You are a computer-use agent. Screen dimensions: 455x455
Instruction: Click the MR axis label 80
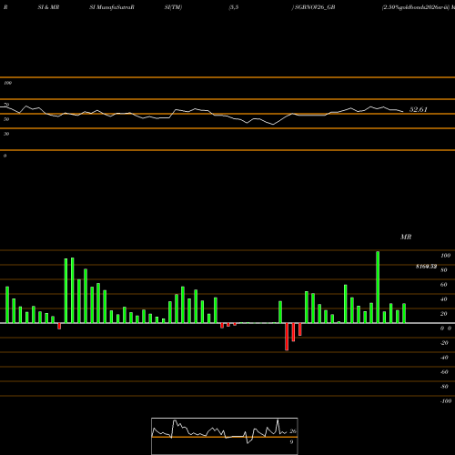coord(444,270)
